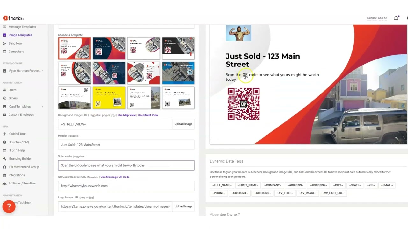
Task: Click the FB Mastermind Group icon
Action: (x=4, y=167)
